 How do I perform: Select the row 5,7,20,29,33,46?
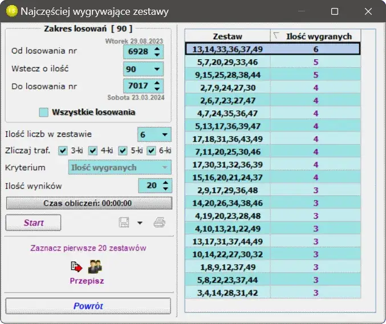273,62
